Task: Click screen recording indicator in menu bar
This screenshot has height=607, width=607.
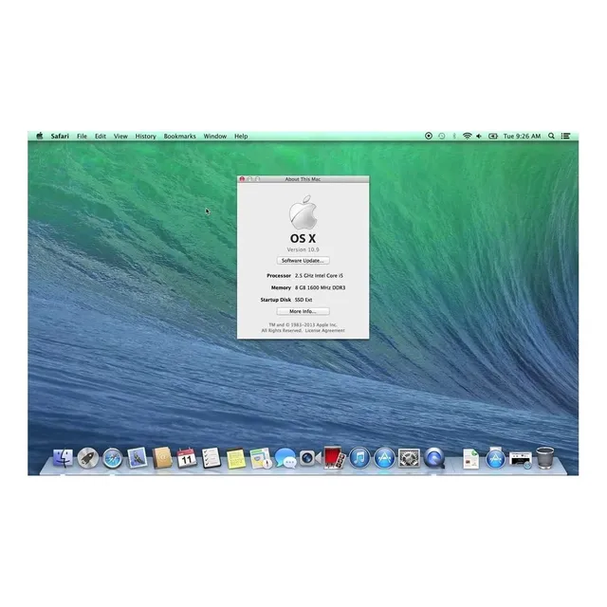Action: point(429,136)
